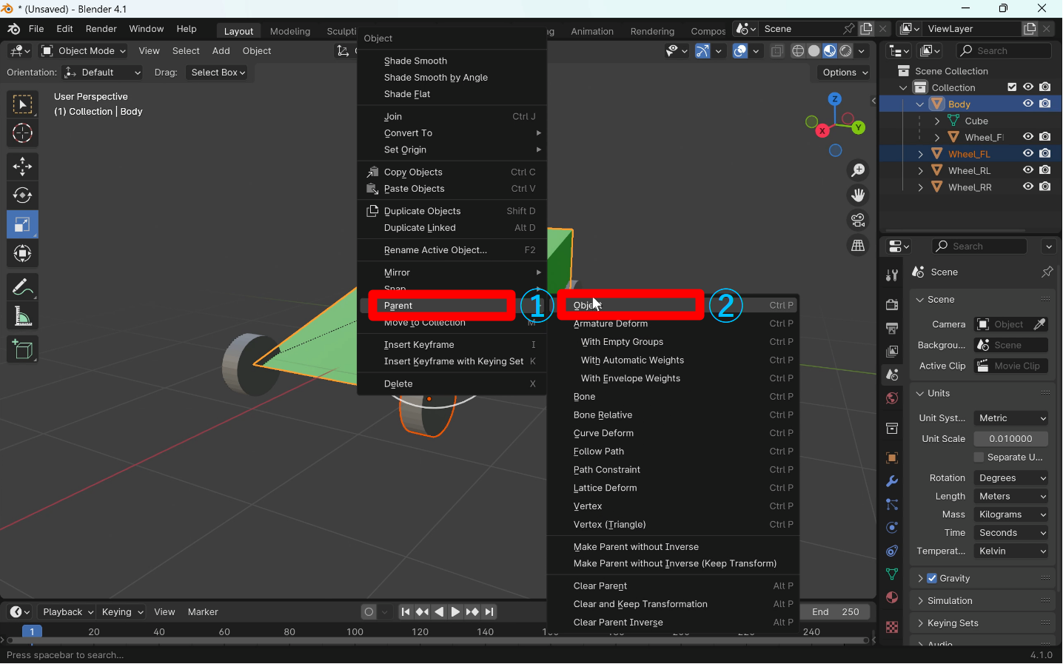This screenshot has width=1063, height=664.
Task: Click the pan view hand icon
Action: point(858,195)
